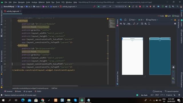The height and width of the screenshot is (103, 183).
Task: Click the Clear All Constraints icon
Action: (x=134, y=24)
